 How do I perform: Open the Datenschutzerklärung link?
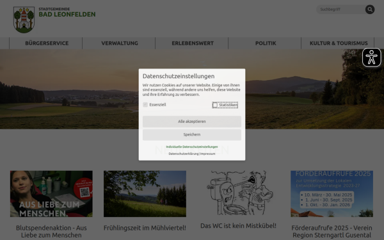[184, 154]
